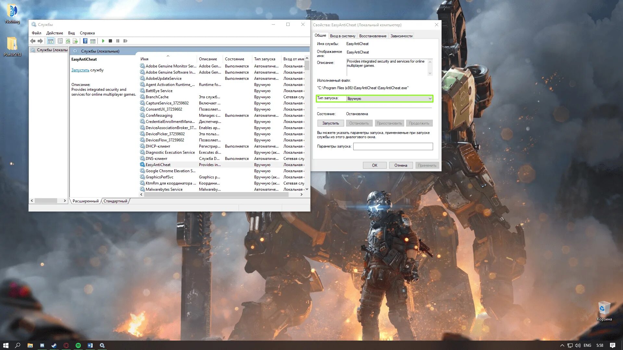This screenshot has width=623, height=350.
Task: Sort by the Тип запуска column header
Action: 267,59
